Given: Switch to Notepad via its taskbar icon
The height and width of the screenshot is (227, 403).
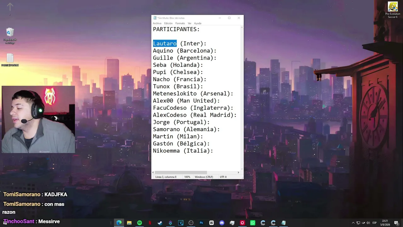Looking at the screenshot, I should 283,223.
